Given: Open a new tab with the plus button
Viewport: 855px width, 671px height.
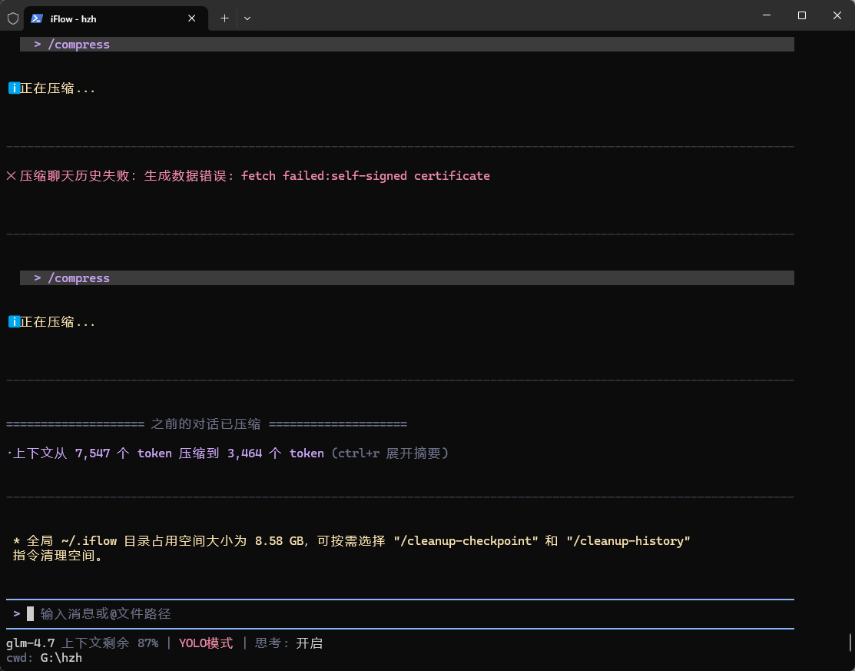Looking at the screenshot, I should coord(224,18).
